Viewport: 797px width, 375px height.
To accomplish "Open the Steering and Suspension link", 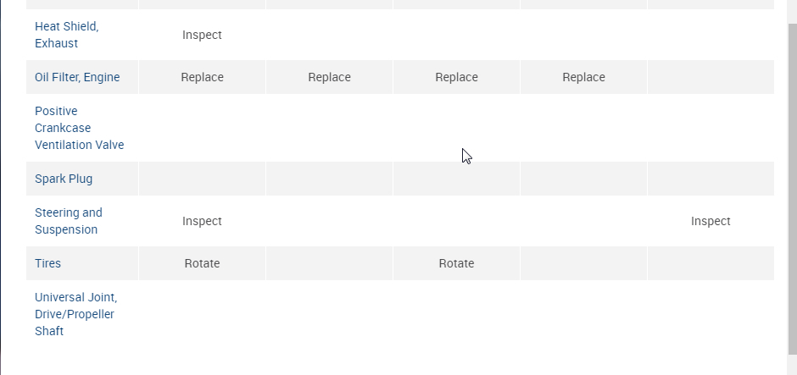I will 68,221.
